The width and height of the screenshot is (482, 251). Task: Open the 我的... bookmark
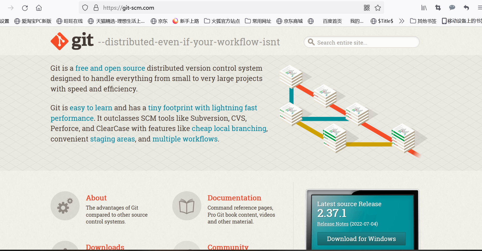[x=357, y=21]
